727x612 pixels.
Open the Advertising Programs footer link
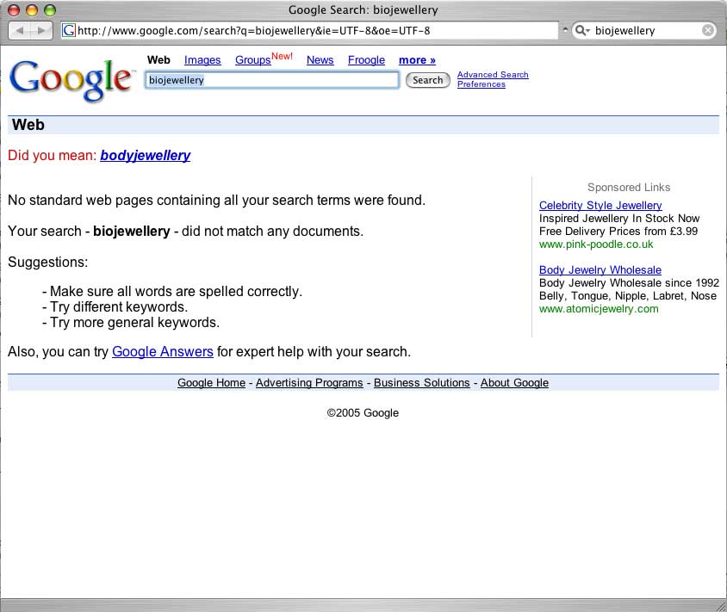pos(309,383)
